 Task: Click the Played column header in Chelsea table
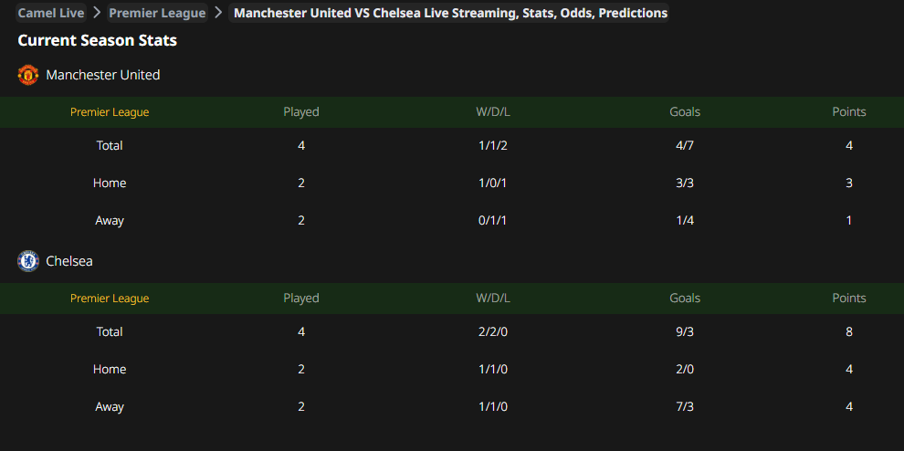(301, 299)
